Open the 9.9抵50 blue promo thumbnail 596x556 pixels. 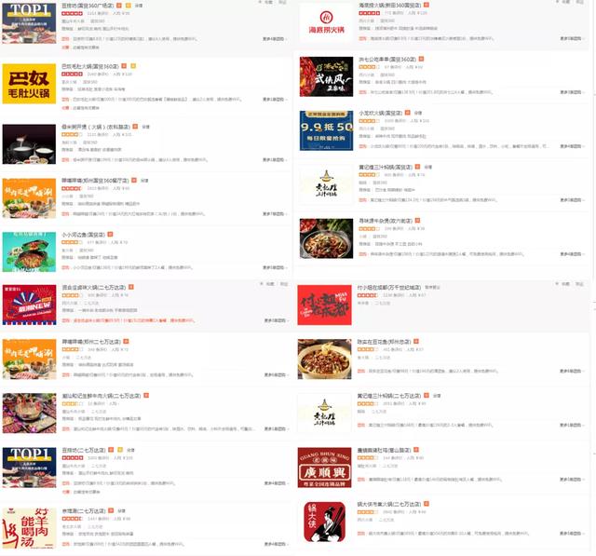[327, 130]
